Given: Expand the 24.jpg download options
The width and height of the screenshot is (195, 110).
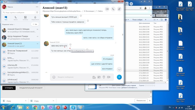Looking at the screenshot, I should coord(26,101).
